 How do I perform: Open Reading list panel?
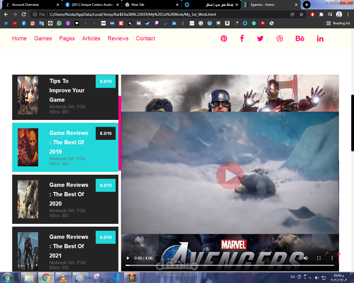tap(338, 23)
